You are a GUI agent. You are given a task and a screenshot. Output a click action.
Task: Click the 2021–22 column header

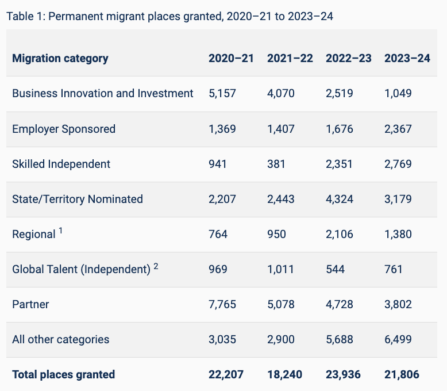[290, 58]
